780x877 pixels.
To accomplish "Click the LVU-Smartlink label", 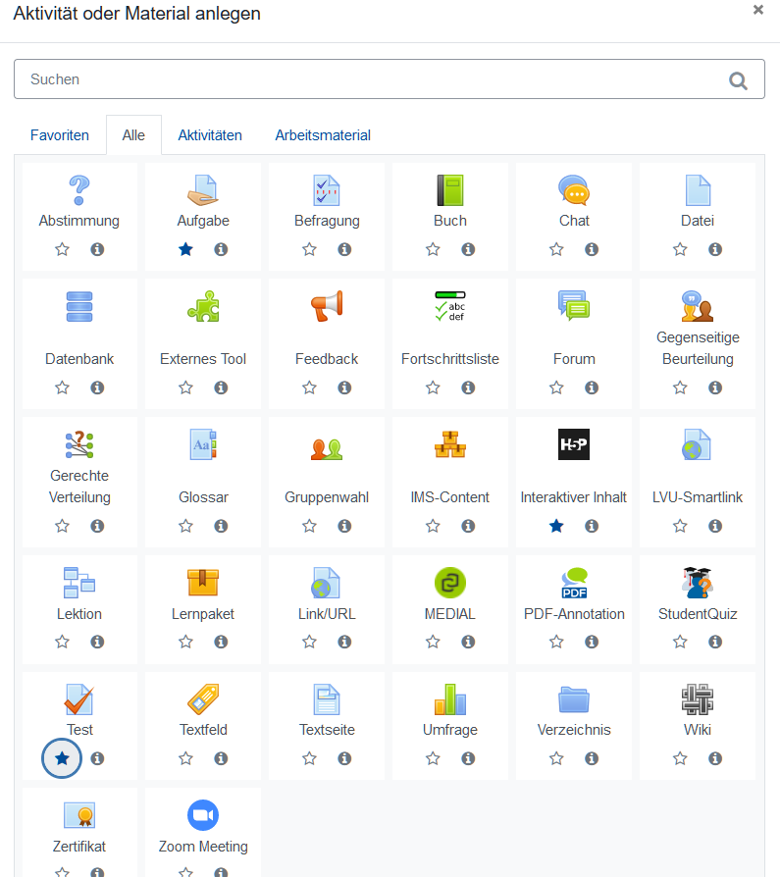I will point(698,497).
